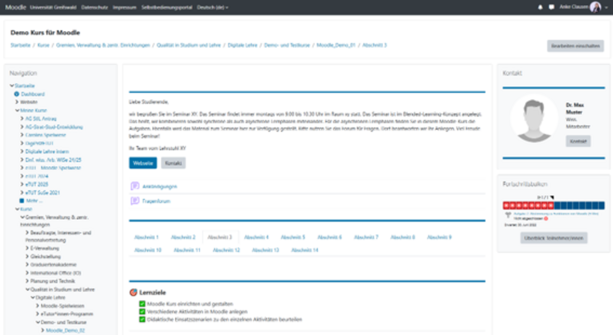Screen dimensions: 613x335
Task: Toggle checkbox for Moodle Kurs einrichten
Action: [x=142, y=304]
